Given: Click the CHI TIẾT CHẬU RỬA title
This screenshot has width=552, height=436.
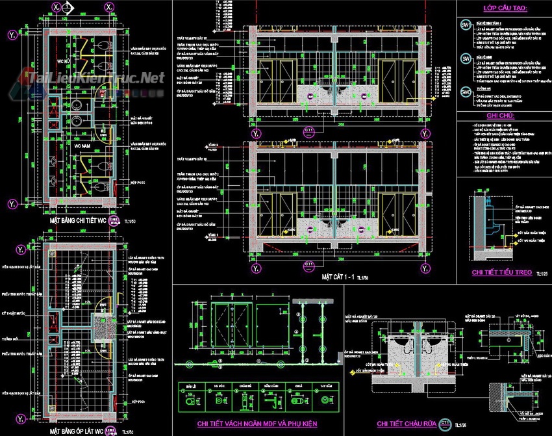Looking at the screenshot, I should (405, 425).
